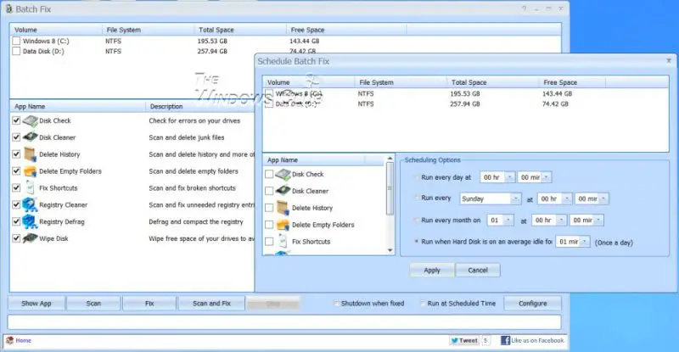The width and height of the screenshot is (679, 352).
Task: Click the Tweet button
Action: [464, 340]
